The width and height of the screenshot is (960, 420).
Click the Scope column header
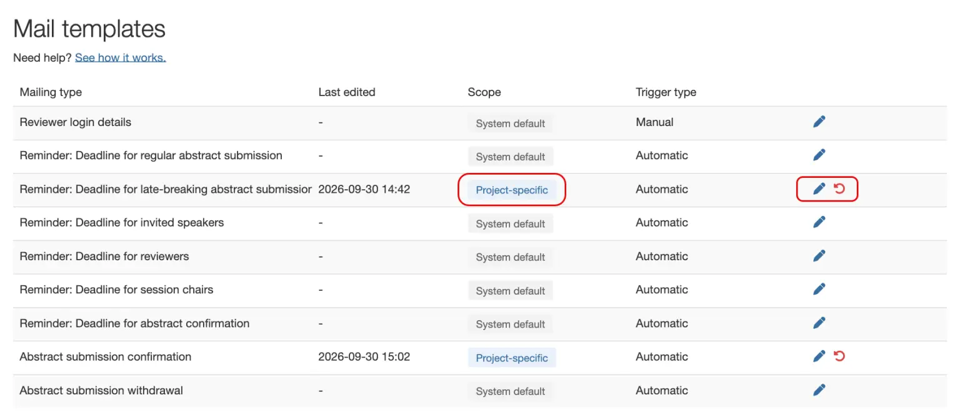[x=484, y=92]
